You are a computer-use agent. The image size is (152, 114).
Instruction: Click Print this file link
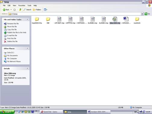click(x=11, y=39)
